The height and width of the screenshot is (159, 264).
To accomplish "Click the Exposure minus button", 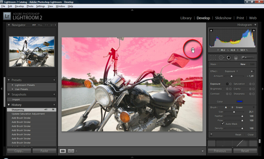I will (227, 84).
